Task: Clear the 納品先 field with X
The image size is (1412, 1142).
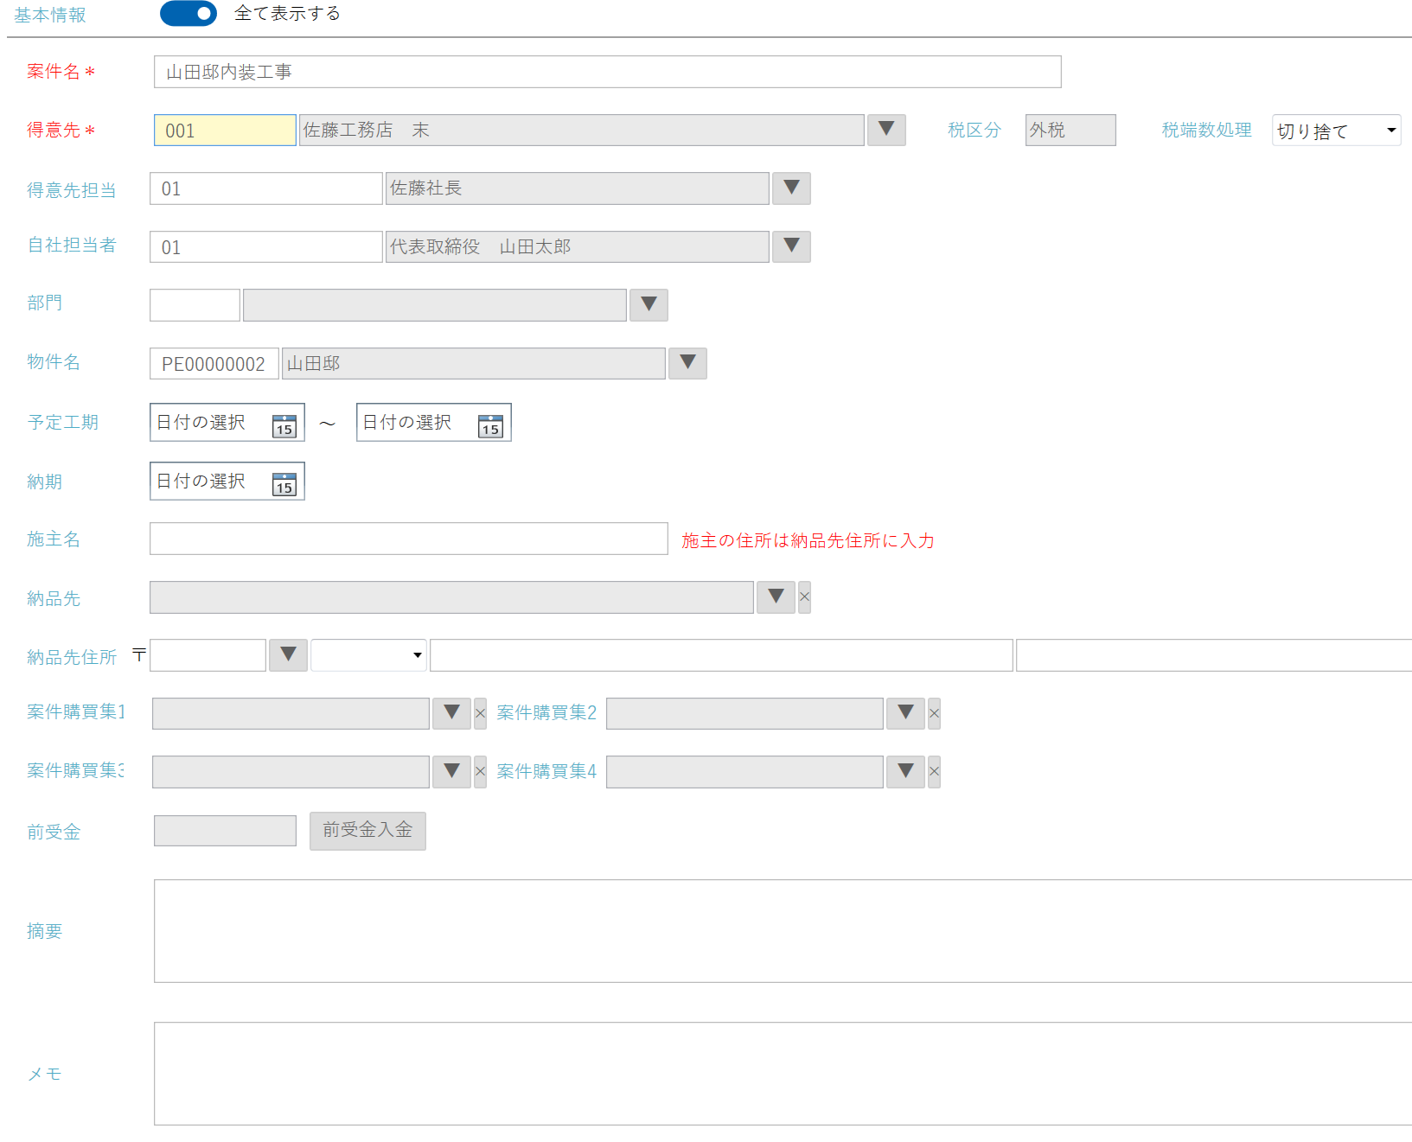Action: pos(804,597)
